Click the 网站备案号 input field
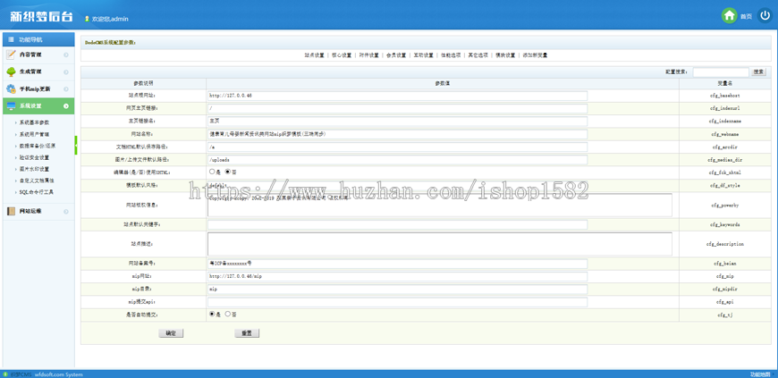 [x=397, y=264]
